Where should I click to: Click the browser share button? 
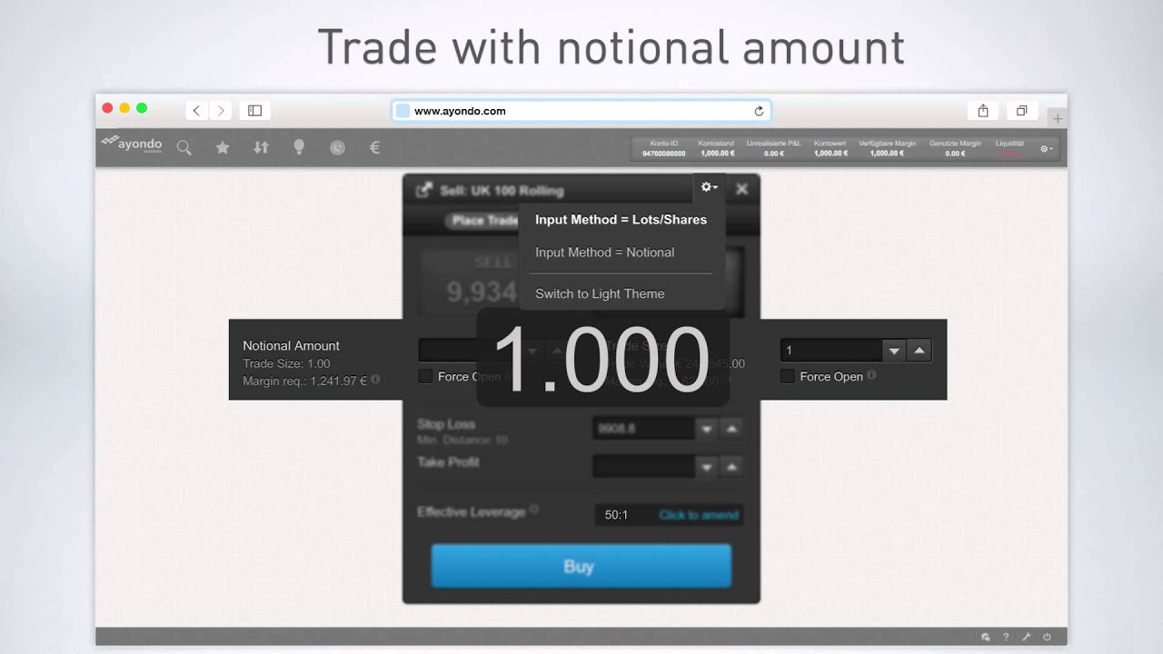(x=983, y=111)
